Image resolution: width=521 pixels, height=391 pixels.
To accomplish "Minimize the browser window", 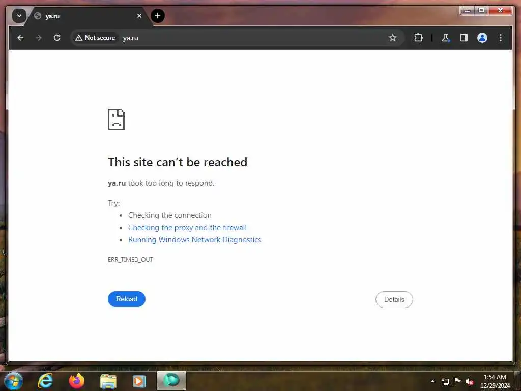I will tap(468, 11).
